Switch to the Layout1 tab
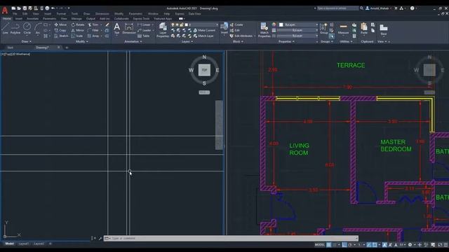Viewport: 449px width, 252px height. 23,244
